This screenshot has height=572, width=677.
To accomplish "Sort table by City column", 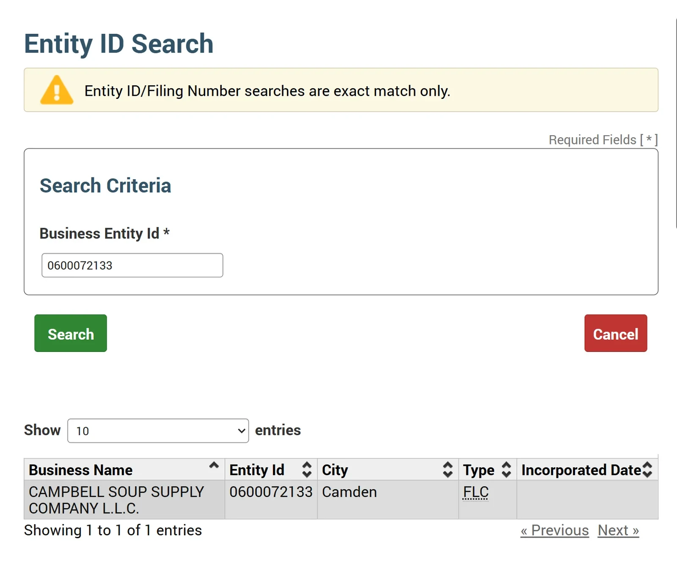I will [388, 469].
